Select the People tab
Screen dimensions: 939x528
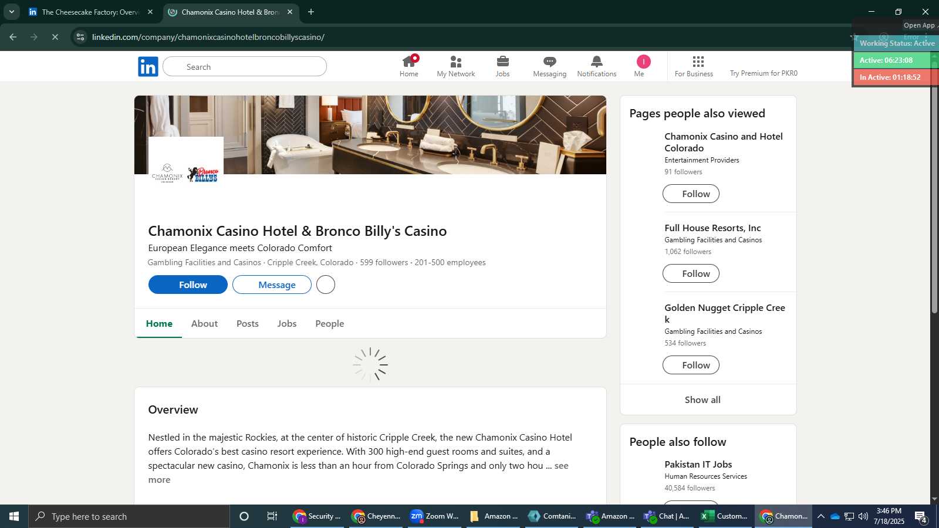pyautogui.click(x=330, y=323)
